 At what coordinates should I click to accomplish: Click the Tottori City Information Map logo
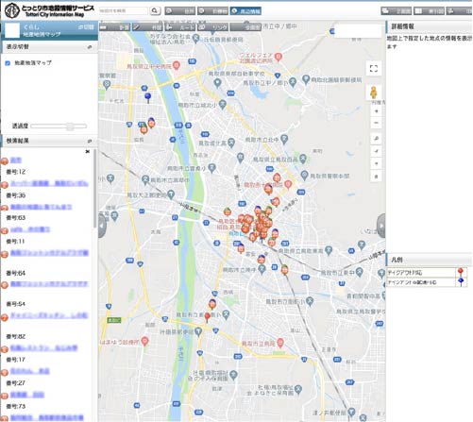[50, 10]
